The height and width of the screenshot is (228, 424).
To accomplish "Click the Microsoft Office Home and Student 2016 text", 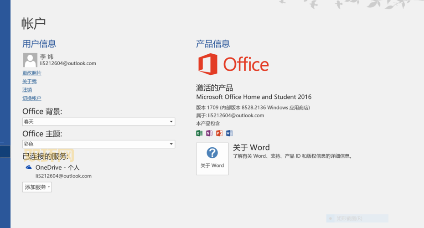I will pyautogui.click(x=253, y=97).
